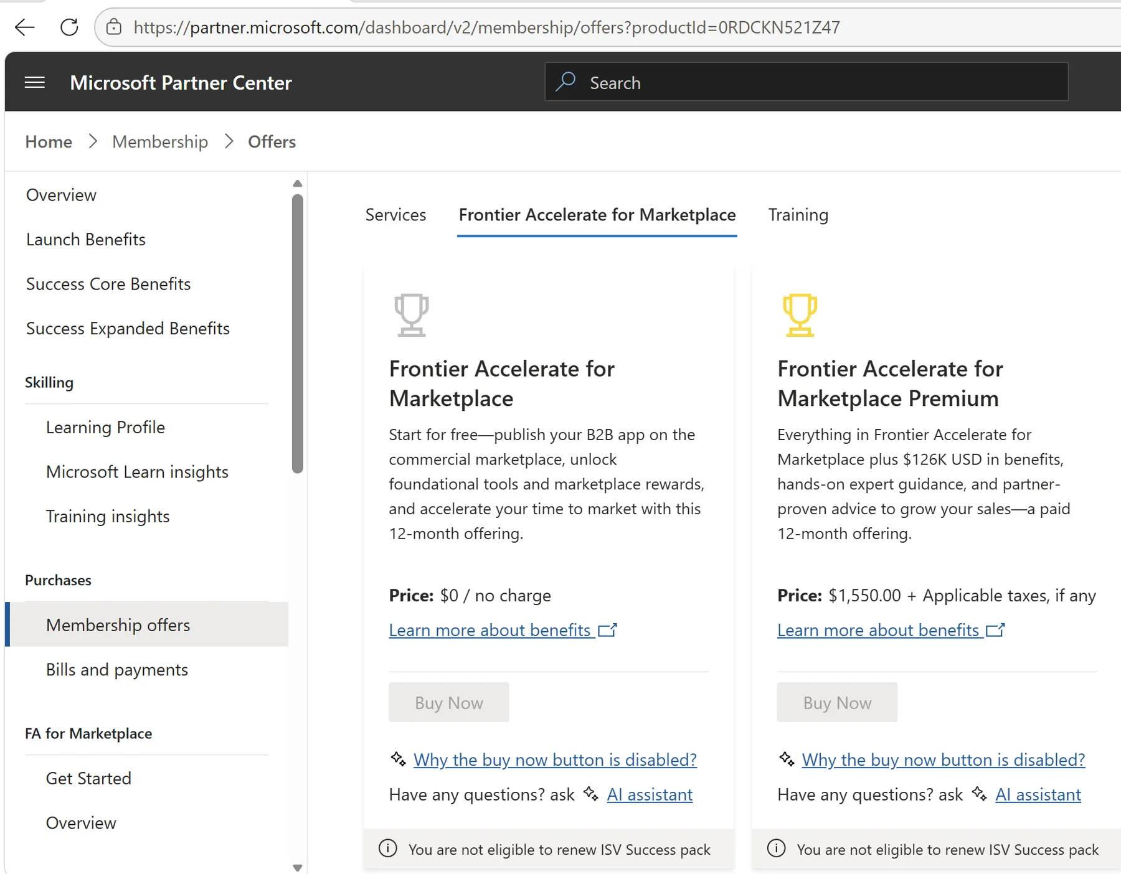
Task: Open Success Core Benefits in sidebar
Action: coord(108,284)
